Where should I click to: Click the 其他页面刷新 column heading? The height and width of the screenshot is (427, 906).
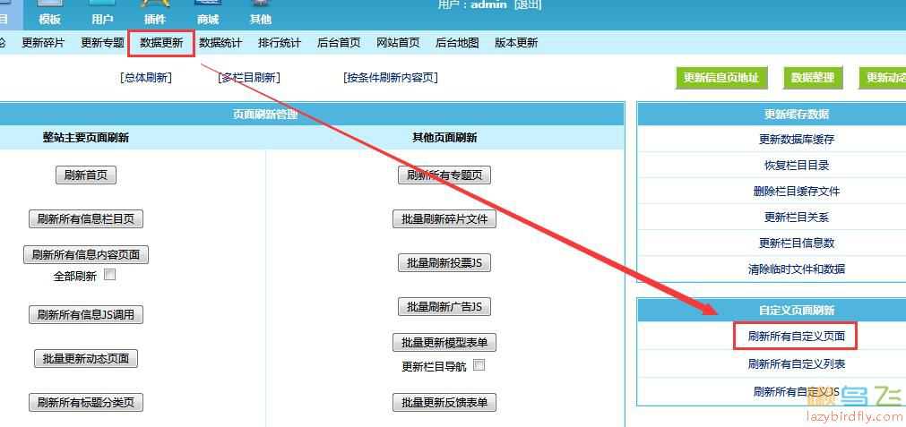(x=444, y=138)
